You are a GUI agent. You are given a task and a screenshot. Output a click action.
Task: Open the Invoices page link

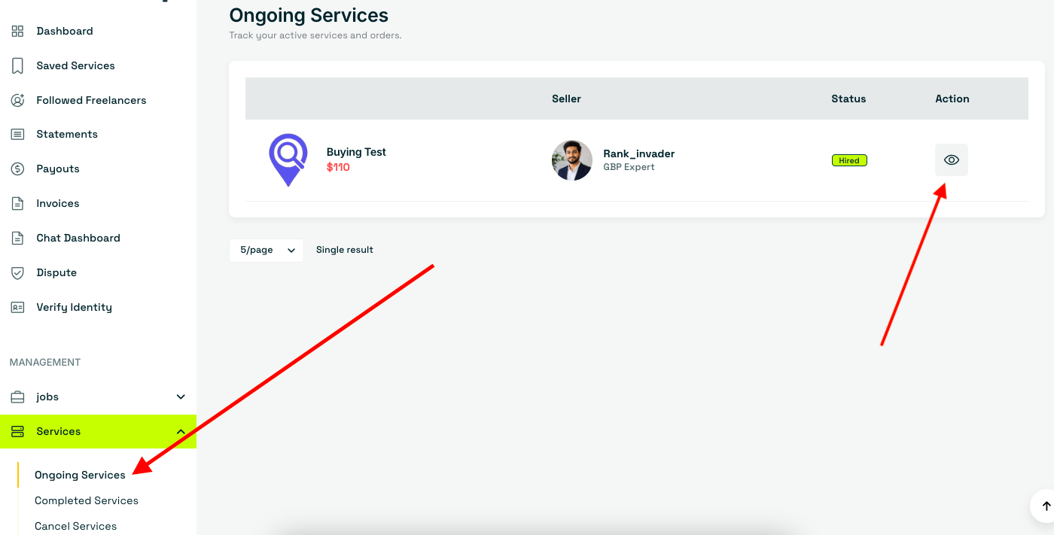coord(57,203)
